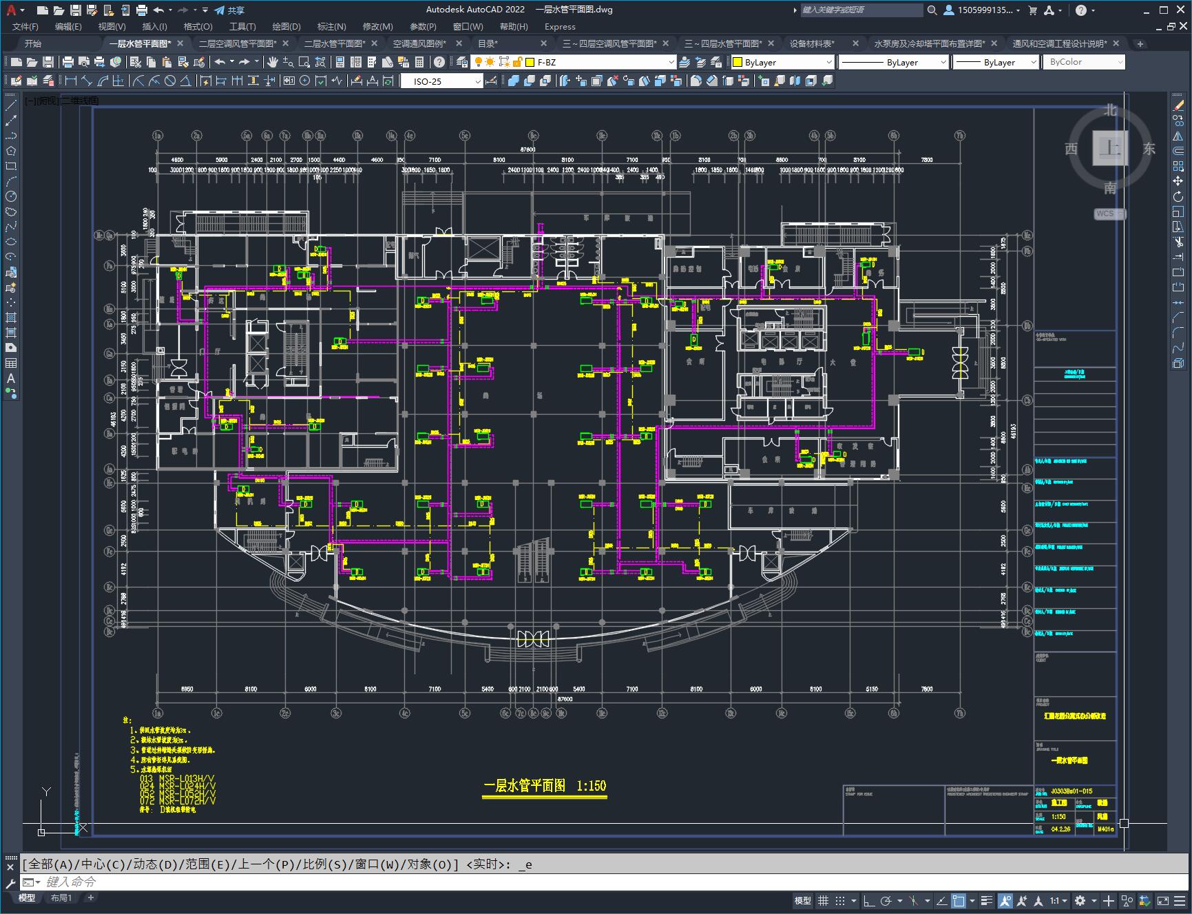Click the Save disk icon in quick access bar
This screenshot has width=1192, height=914.
pyautogui.click(x=76, y=10)
